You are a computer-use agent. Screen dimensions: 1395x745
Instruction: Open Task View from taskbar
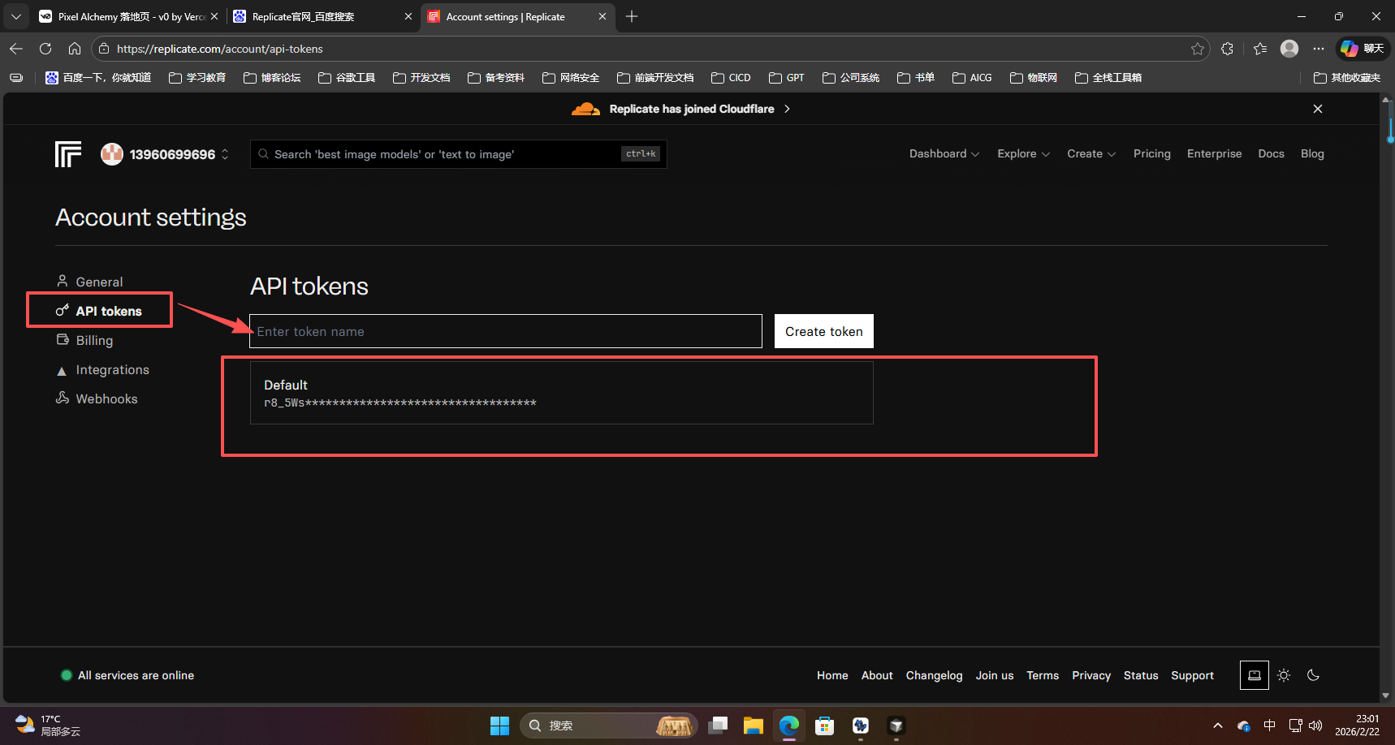[717, 726]
